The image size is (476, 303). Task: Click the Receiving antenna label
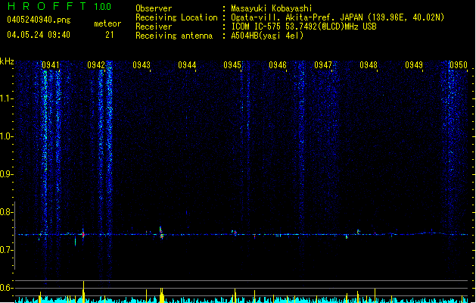(x=174, y=36)
